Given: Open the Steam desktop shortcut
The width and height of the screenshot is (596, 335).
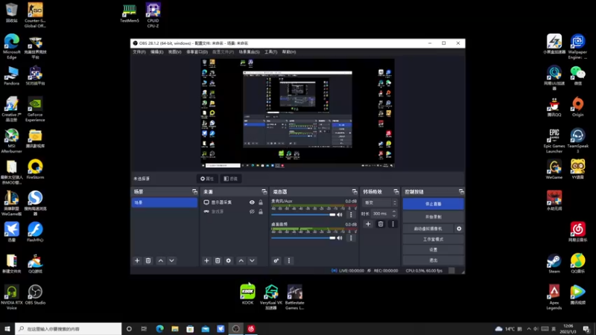Looking at the screenshot, I should (554, 264).
